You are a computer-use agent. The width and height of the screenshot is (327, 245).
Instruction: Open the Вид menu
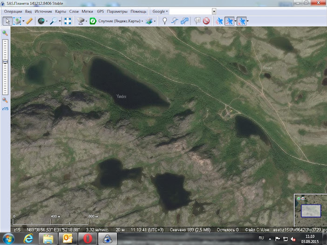pos(28,12)
